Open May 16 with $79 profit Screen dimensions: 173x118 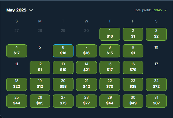pos(133,68)
